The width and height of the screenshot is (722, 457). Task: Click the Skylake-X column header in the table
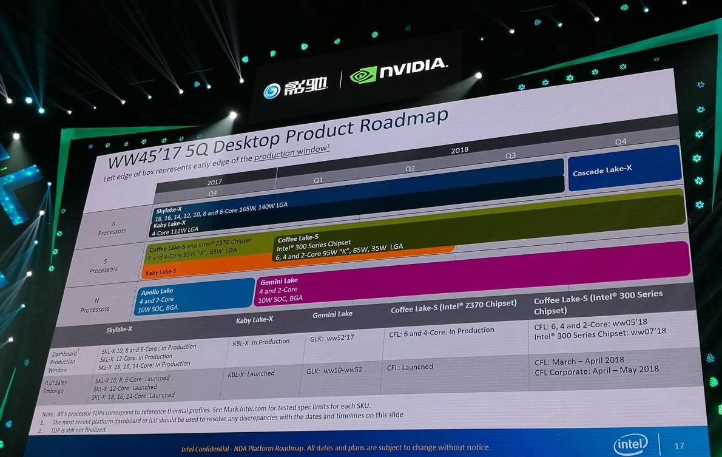[x=120, y=328]
